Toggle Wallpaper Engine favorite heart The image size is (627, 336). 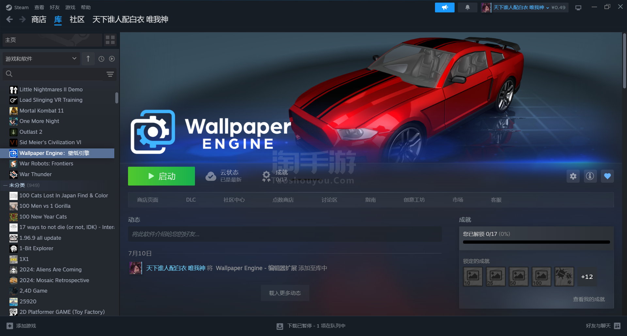point(607,176)
